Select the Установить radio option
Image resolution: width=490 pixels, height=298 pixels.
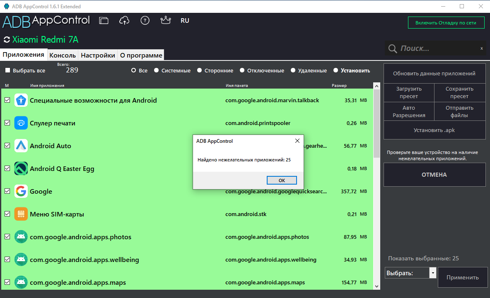click(x=336, y=70)
